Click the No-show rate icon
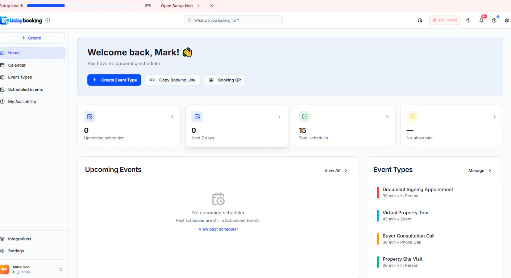 (x=412, y=117)
